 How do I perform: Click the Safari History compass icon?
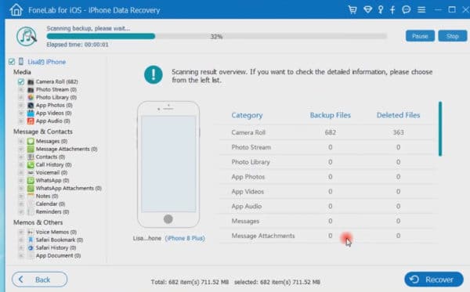coord(31,247)
